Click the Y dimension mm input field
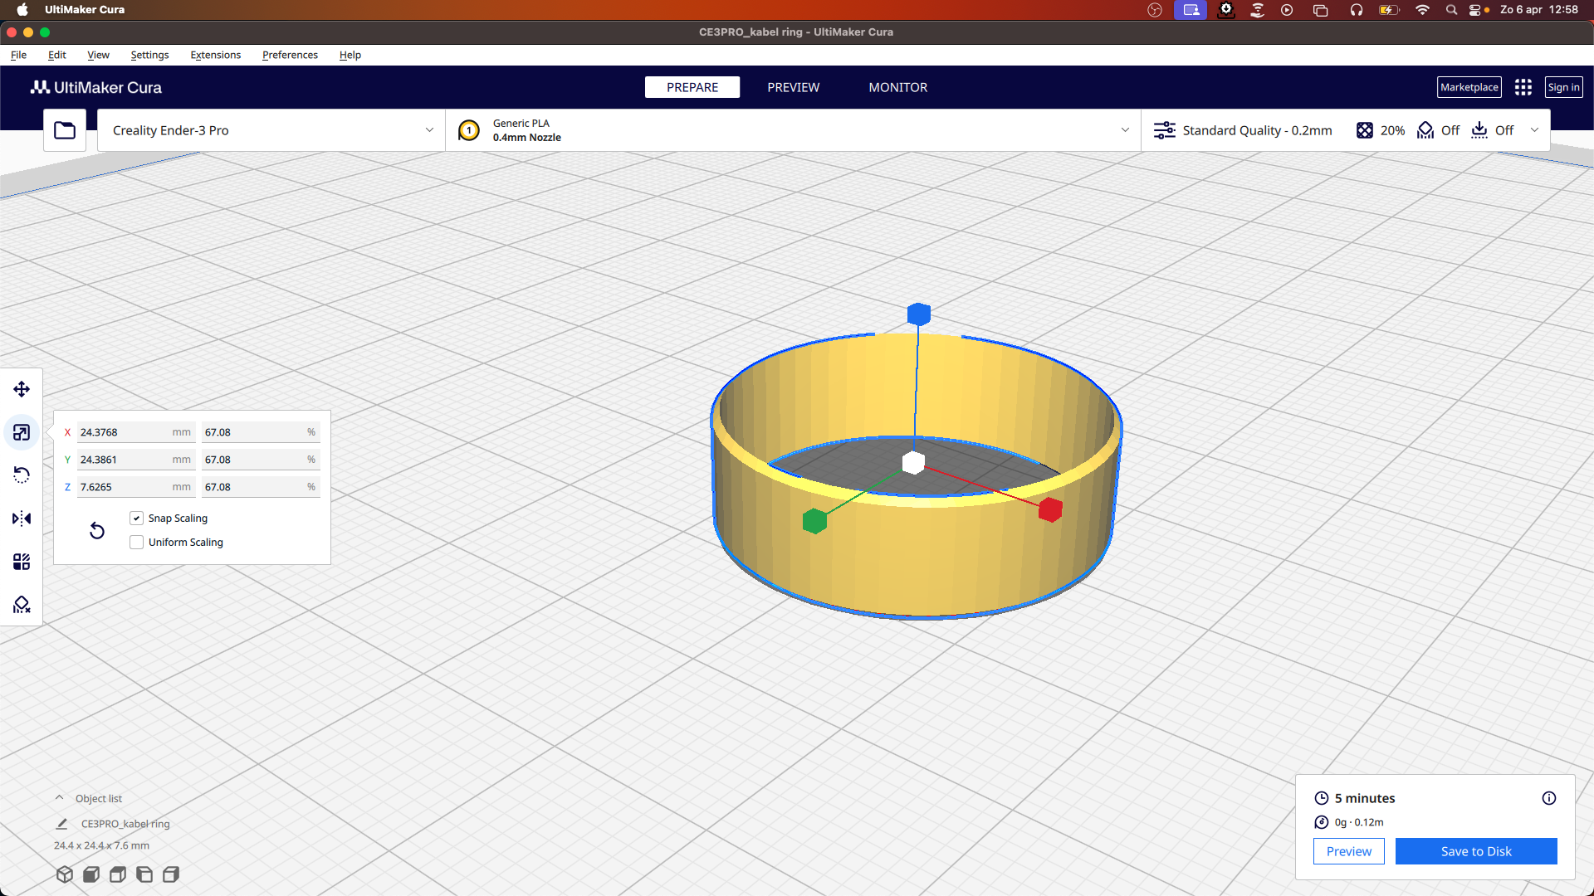This screenshot has height=896, width=1594. 135,460
